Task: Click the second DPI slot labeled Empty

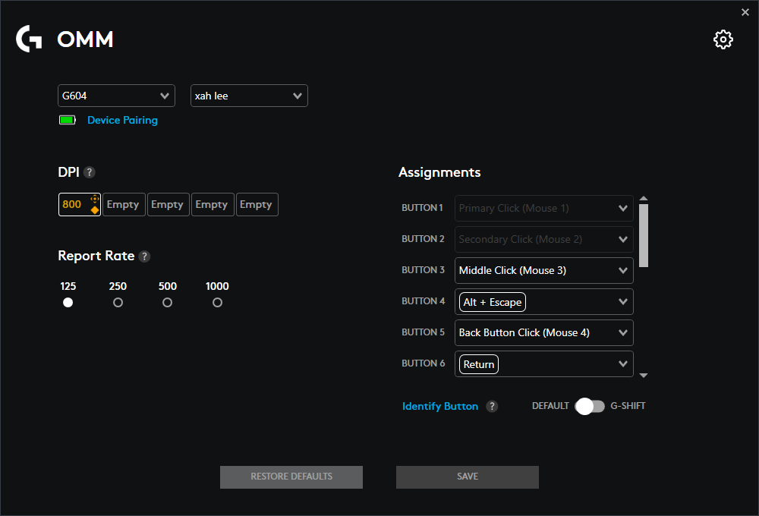Action: pos(124,204)
